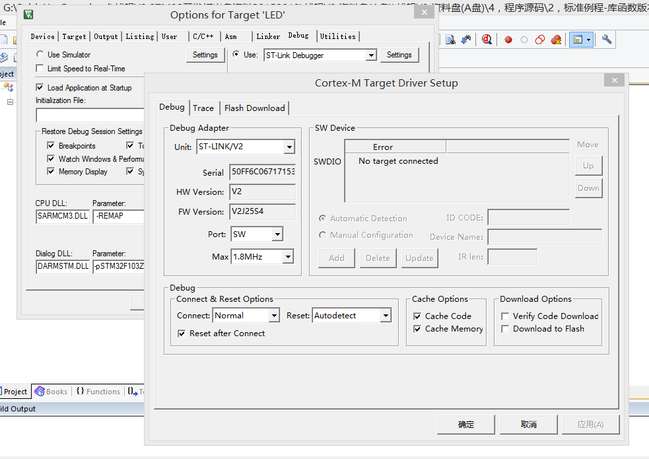
Task: Open the Device tab in Options dialog
Action: [x=43, y=36]
